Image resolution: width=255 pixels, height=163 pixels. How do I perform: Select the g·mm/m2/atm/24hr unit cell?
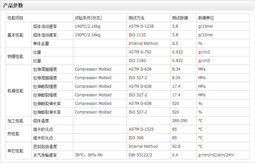(x=216, y=155)
